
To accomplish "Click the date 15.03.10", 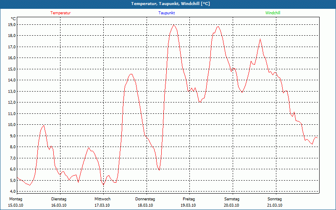I will pyautogui.click(x=16, y=205).
